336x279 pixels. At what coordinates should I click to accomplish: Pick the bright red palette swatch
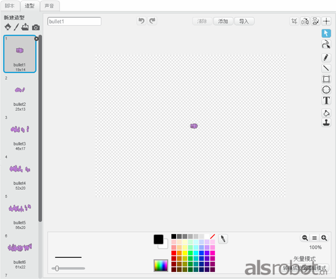coord(174,253)
